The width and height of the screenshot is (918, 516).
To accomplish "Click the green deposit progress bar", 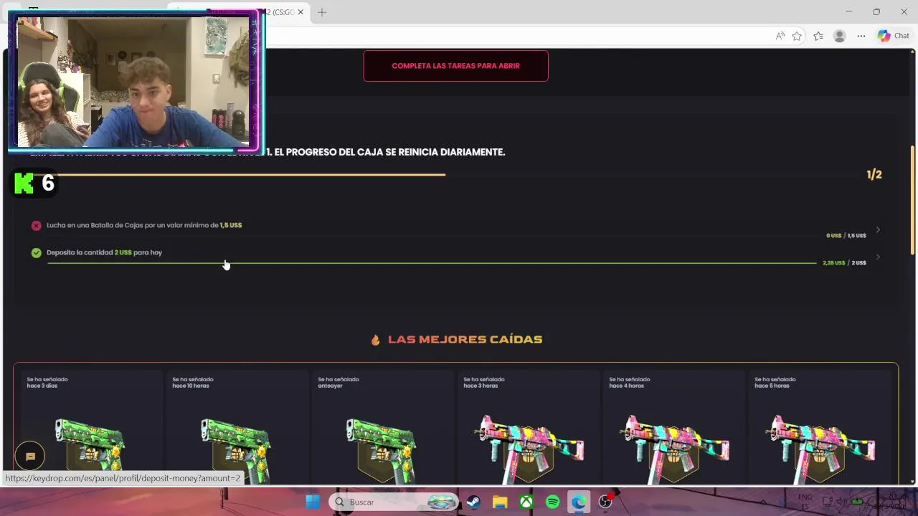I will tap(431, 263).
